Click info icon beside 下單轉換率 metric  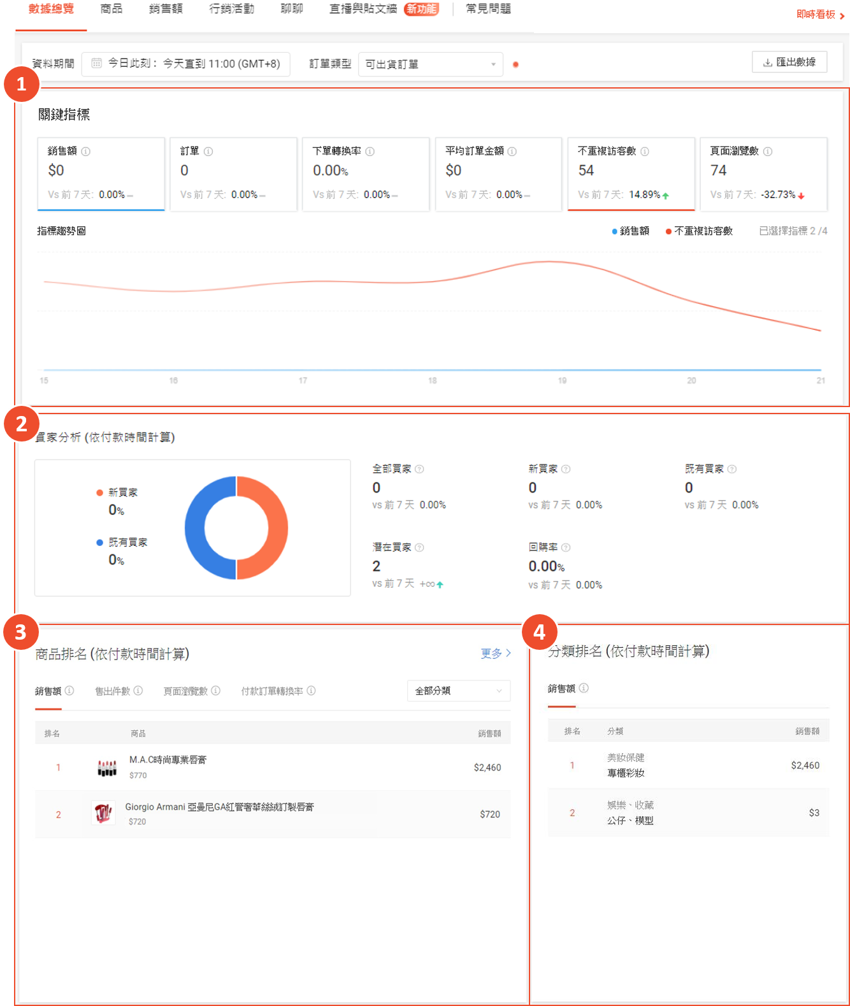click(x=370, y=152)
